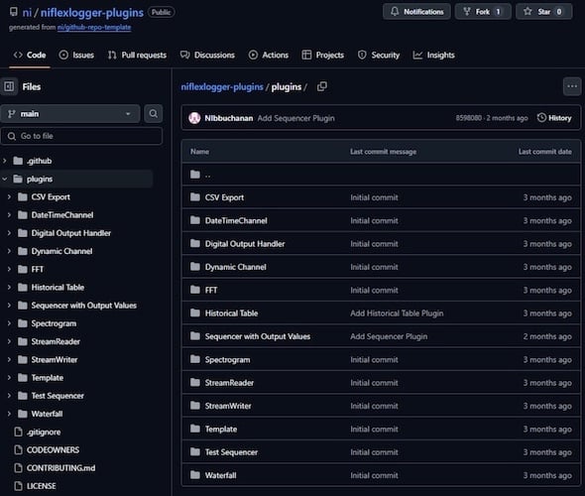Select StreamWriter folder in file tree

[55, 360]
